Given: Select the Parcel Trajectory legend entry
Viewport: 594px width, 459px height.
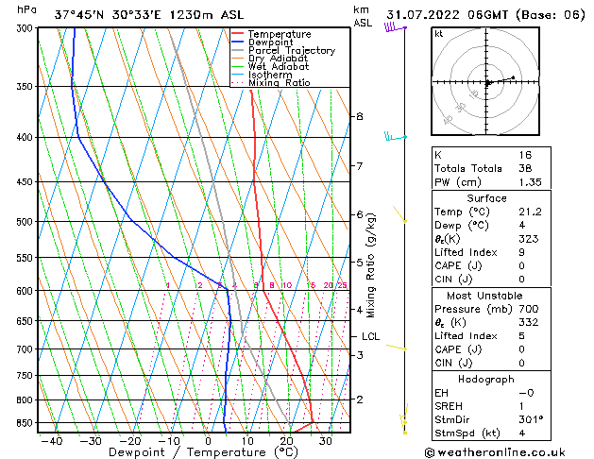Looking at the screenshot, I should [x=291, y=50].
